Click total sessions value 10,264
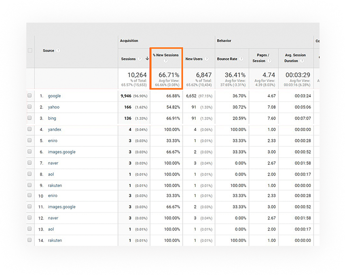 click(x=137, y=75)
